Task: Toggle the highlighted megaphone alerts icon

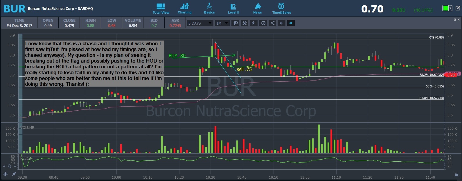Action: click(x=291, y=23)
